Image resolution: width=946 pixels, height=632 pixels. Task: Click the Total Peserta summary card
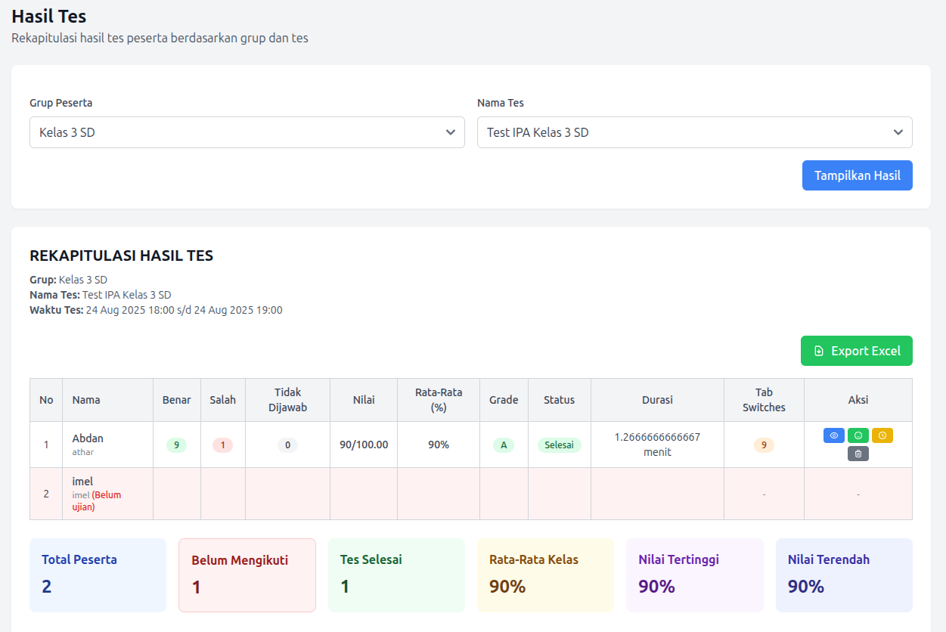pos(98,575)
